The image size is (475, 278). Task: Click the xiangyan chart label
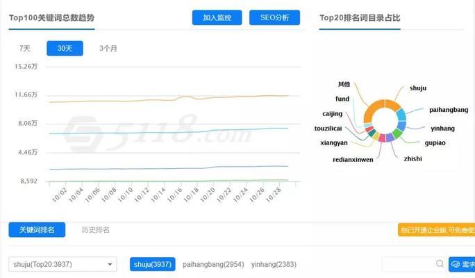[x=334, y=142]
